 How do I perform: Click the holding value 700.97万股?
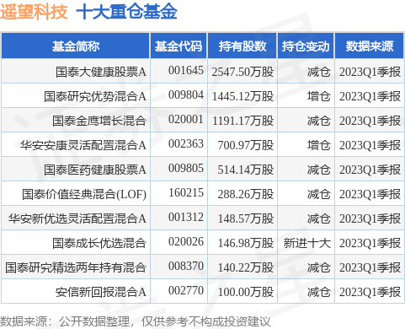(x=246, y=145)
